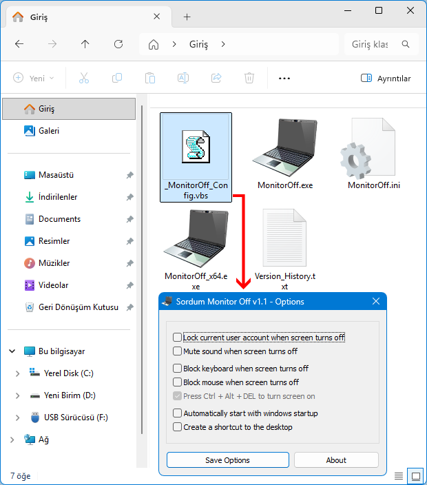Click the Save Options button
The width and height of the screenshot is (427, 485).
click(x=227, y=460)
